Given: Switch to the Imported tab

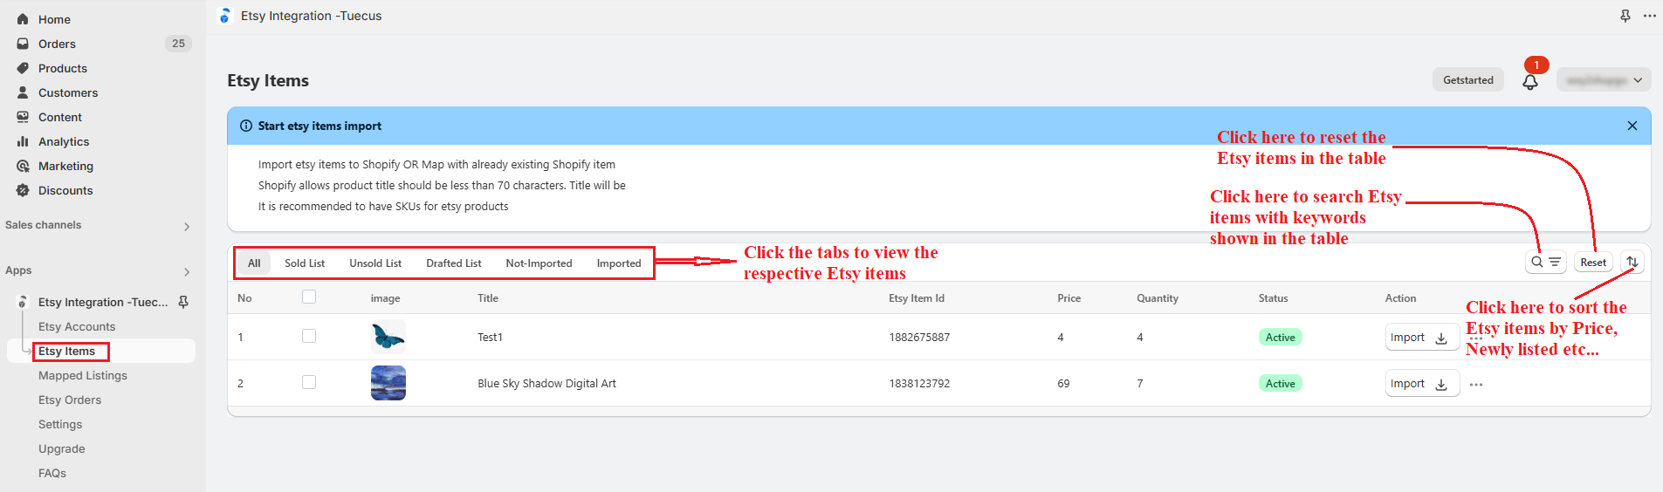Looking at the screenshot, I should coord(619,263).
